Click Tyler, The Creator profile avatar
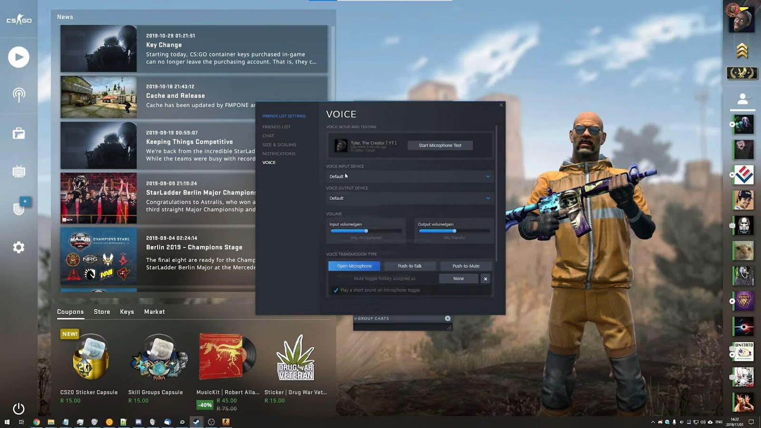Screen dimensions: 761x428 coord(341,146)
